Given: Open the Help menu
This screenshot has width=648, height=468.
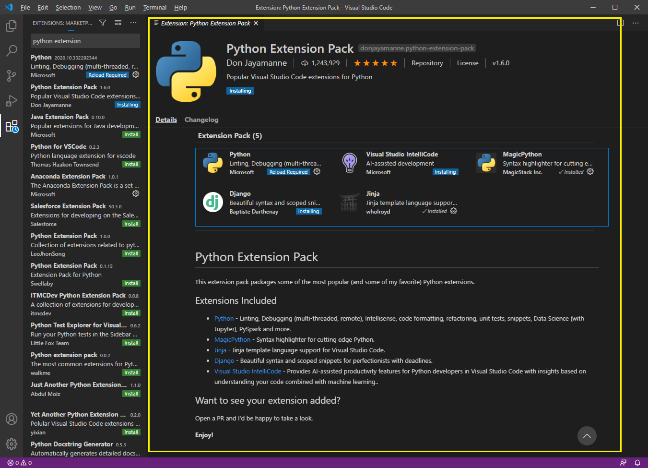Looking at the screenshot, I should coord(180,7).
